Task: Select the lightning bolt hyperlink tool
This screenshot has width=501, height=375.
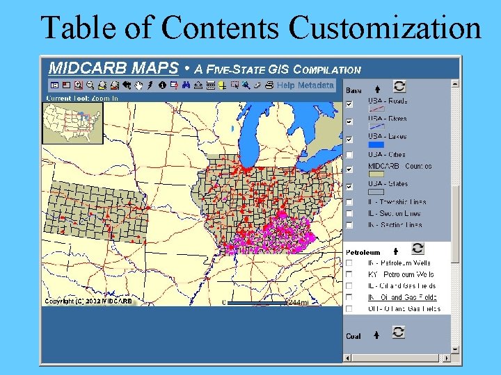Action: coord(150,85)
